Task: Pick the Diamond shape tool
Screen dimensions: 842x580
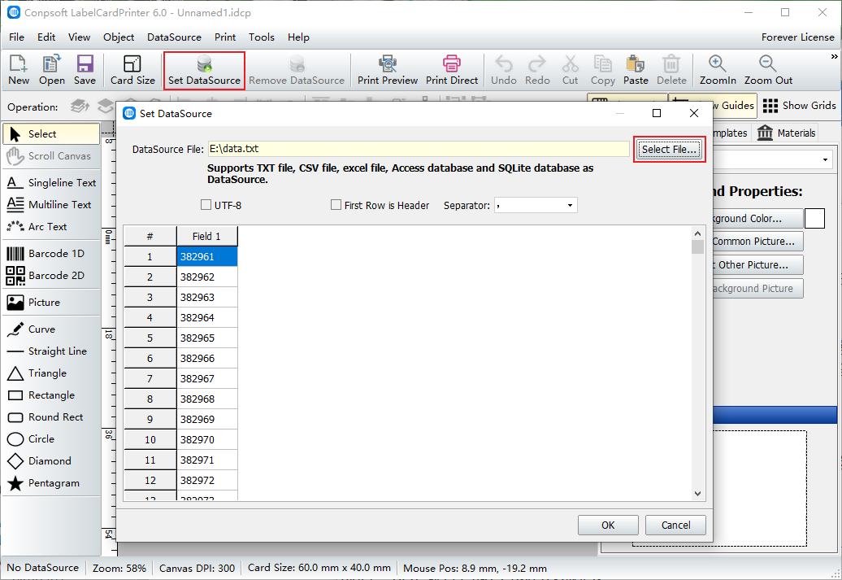Action: click(51, 461)
